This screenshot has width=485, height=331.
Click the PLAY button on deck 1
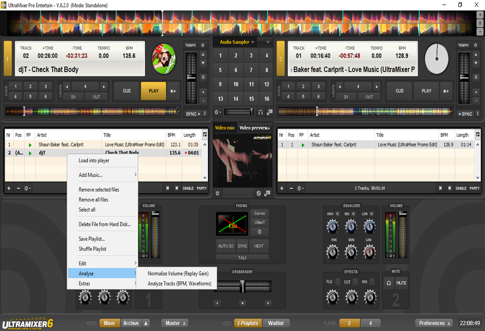(x=153, y=91)
